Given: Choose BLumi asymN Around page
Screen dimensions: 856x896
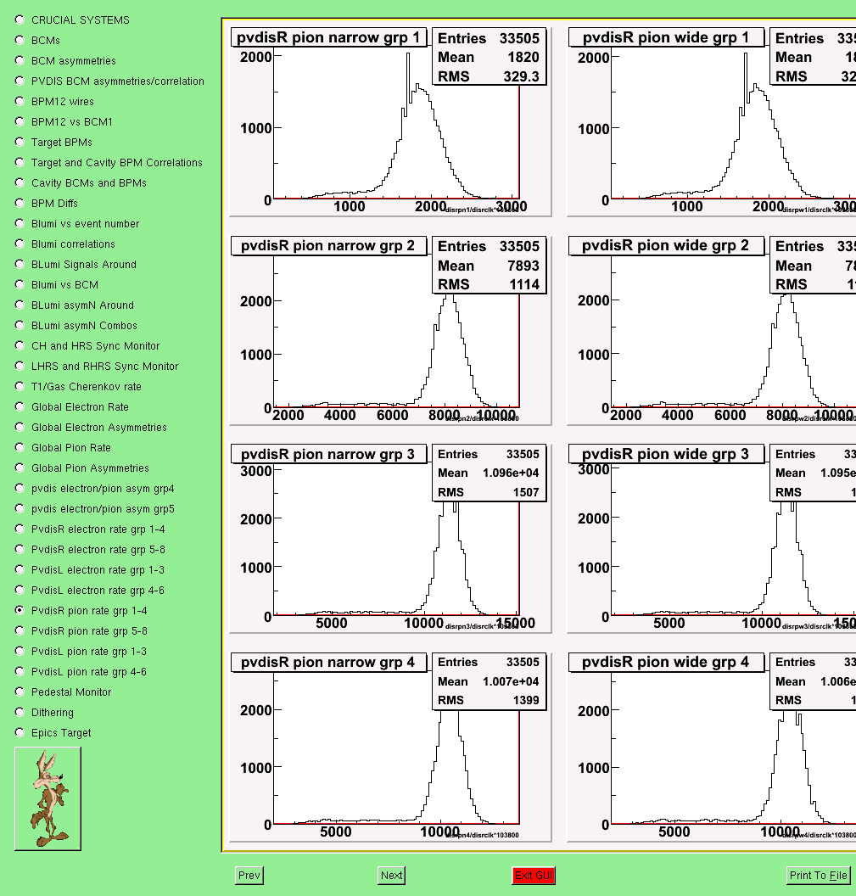Looking at the screenshot, I should point(20,305).
